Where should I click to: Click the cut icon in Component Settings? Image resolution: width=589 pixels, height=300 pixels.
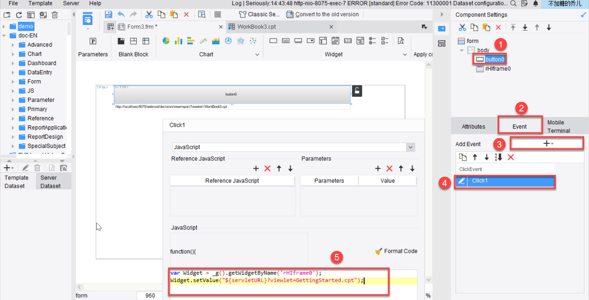462,27
